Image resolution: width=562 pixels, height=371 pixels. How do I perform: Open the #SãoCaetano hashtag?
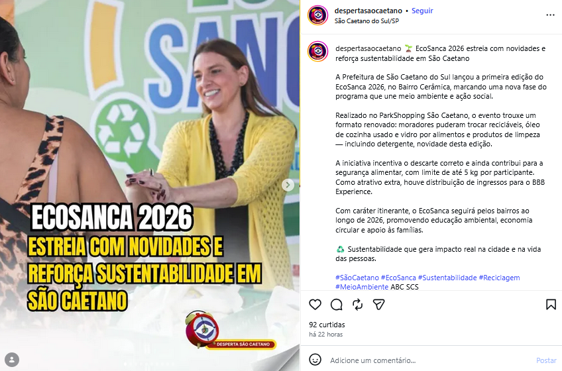click(357, 278)
